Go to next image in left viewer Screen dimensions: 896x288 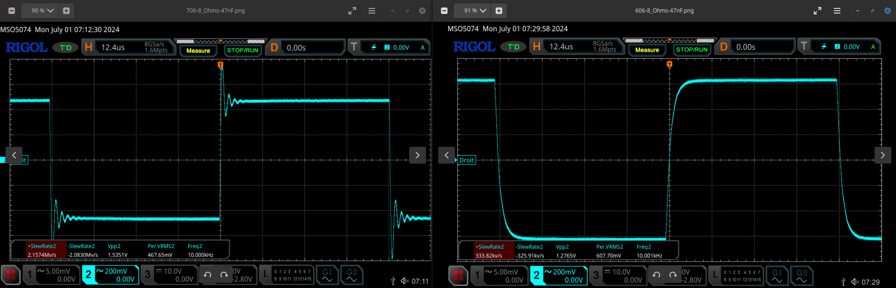pos(418,155)
